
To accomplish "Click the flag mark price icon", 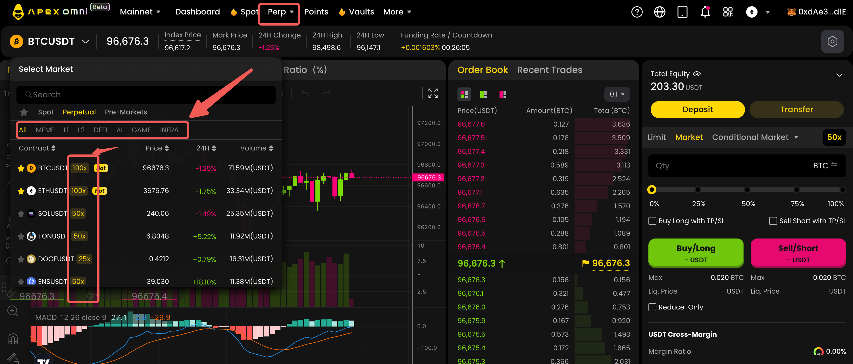I will [585, 263].
